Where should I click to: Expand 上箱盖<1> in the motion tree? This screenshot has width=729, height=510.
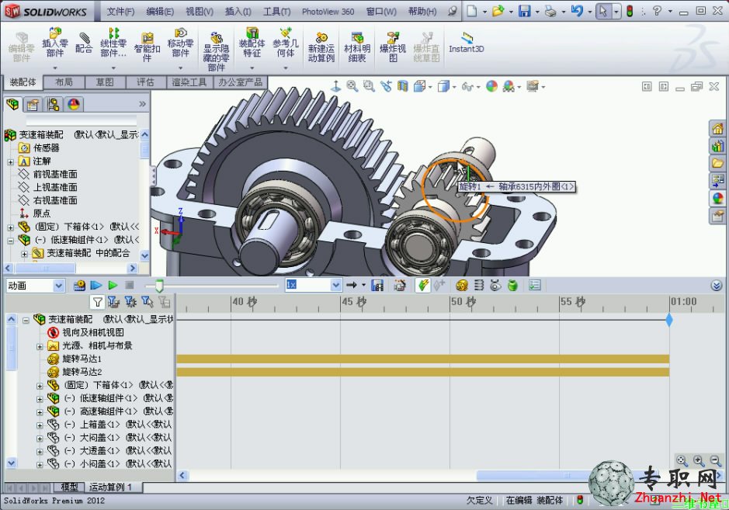click(40, 425)
